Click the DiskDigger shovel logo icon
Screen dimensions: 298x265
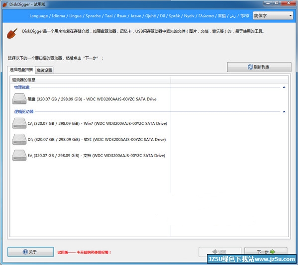pyautogui.click(x=12, y=34)
